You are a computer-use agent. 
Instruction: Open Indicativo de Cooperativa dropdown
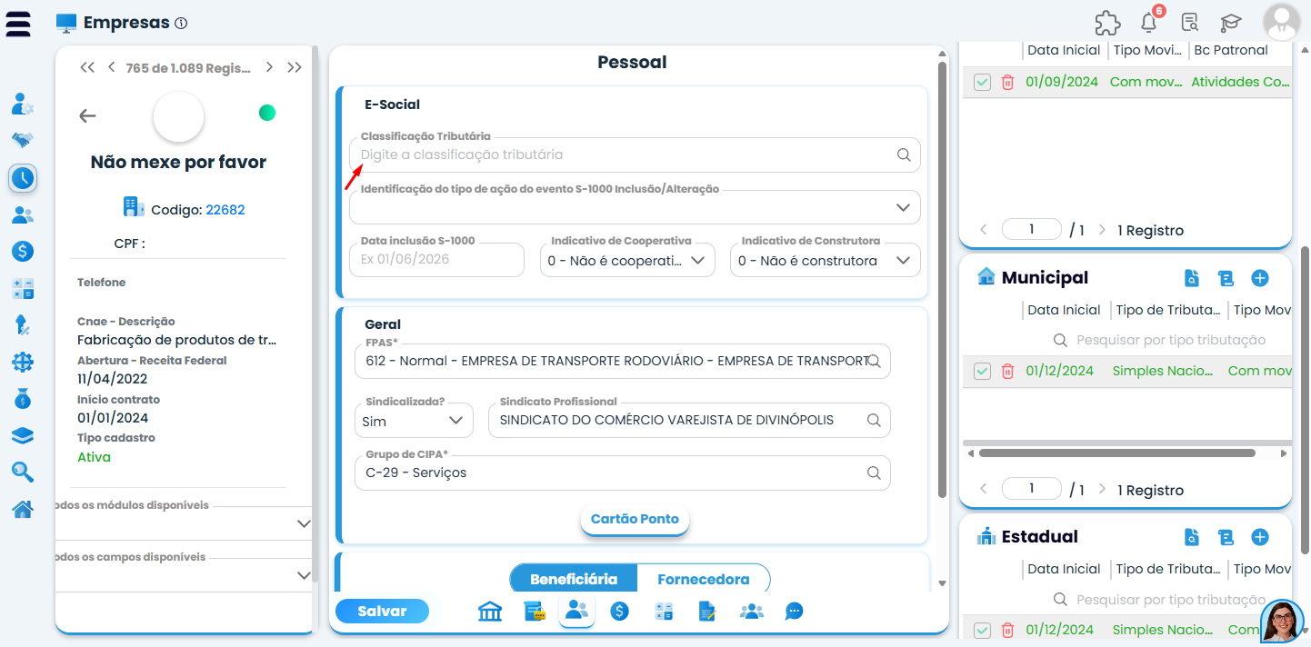(x=627, y=260)
